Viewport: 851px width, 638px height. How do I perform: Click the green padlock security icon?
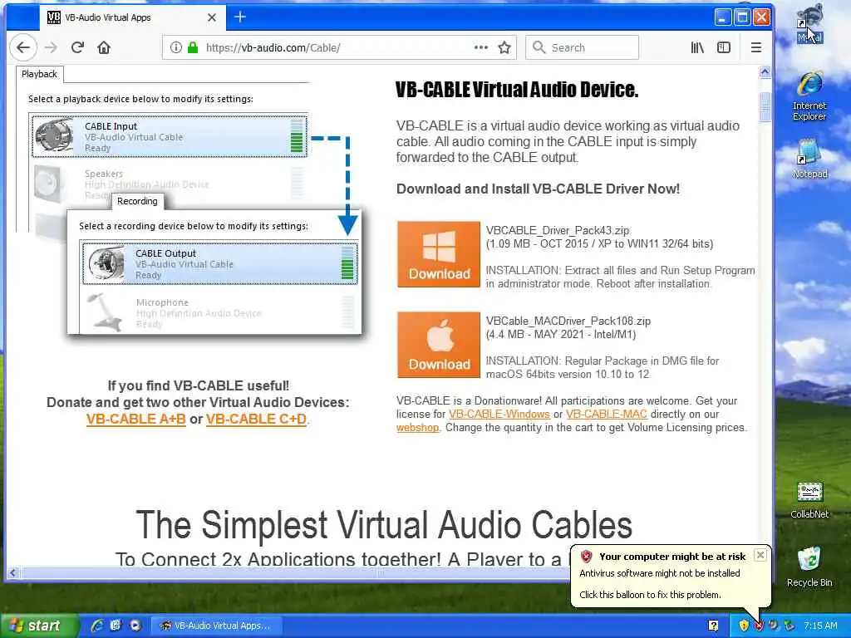click(x=193, y=47)
